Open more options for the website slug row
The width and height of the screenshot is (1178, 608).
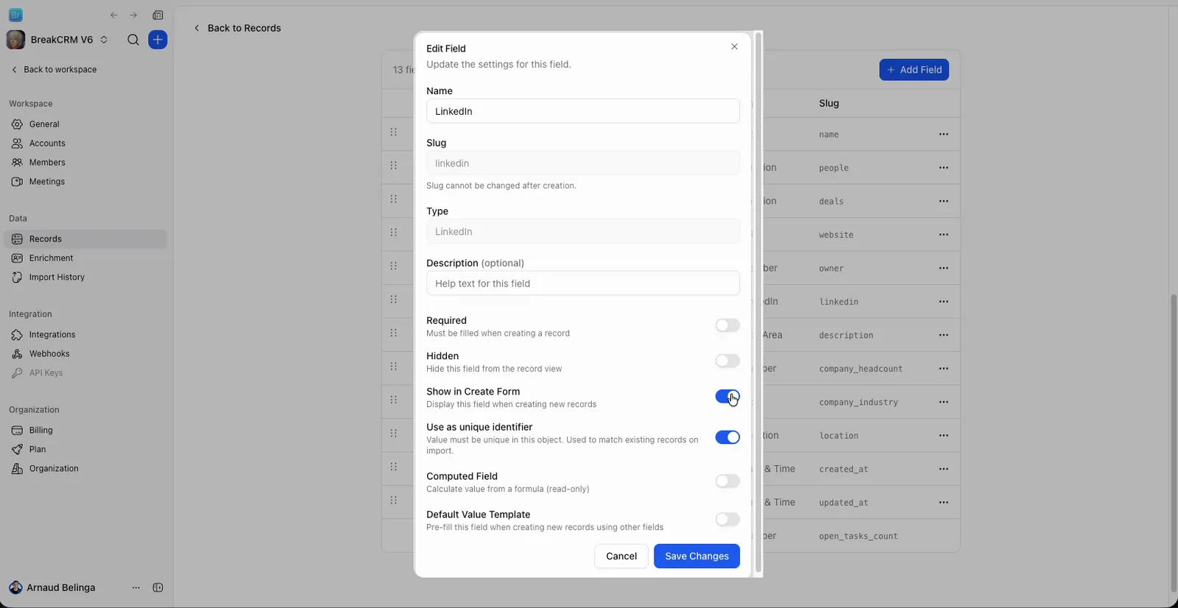pos(943,235)
